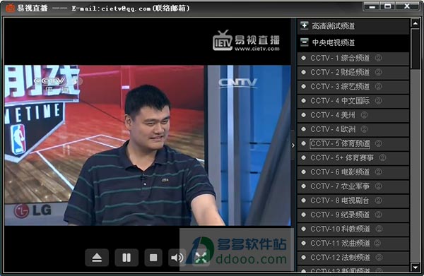Screen dimensions: 424x276
Task: Click source icon beside CCTV-7 农业军事
Action: point(379,186)
